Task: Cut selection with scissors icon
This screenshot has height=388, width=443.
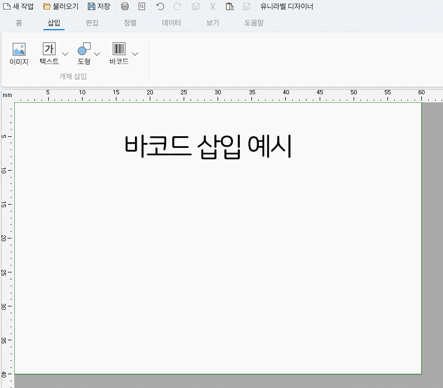Action: click(x=213, y=6)
